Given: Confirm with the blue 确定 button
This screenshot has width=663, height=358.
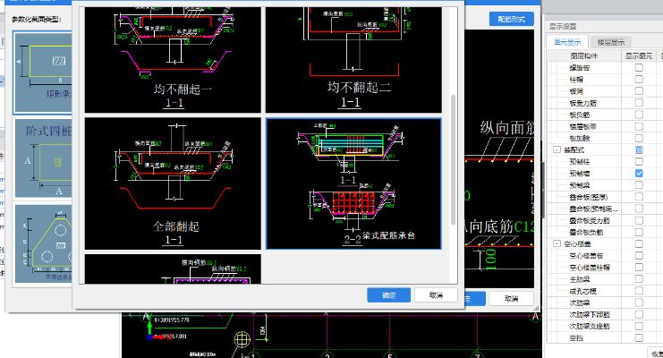Looking at the screenshot, I should click(388, 295).
